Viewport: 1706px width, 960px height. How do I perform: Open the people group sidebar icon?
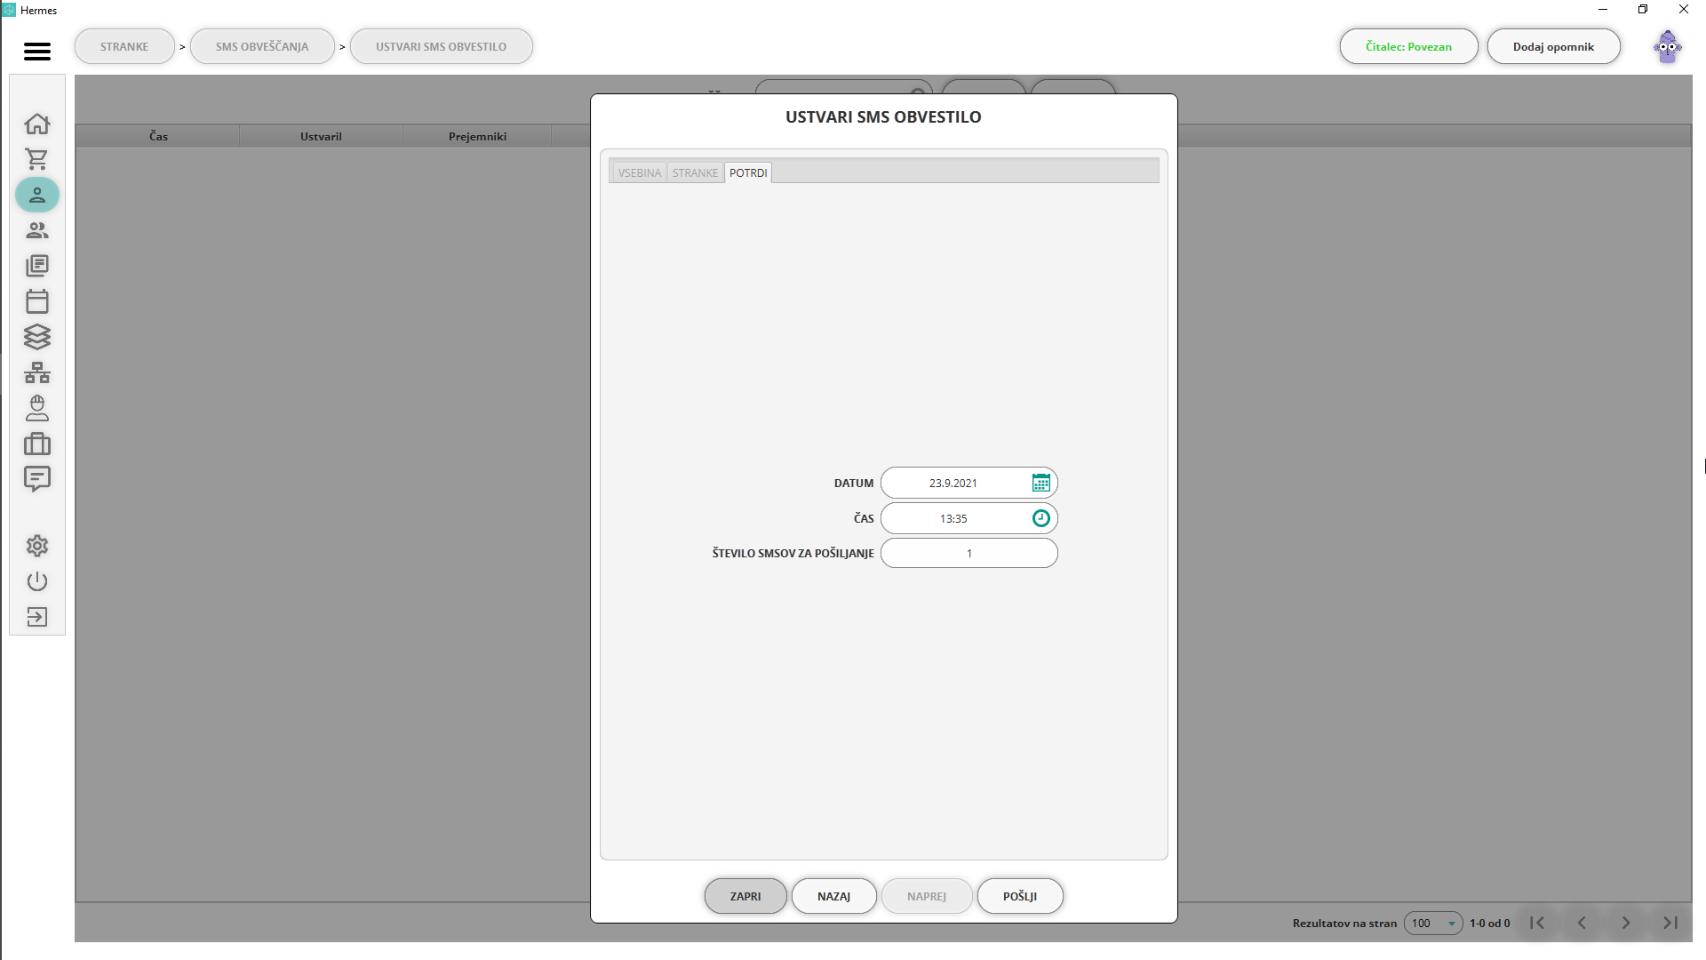(x=37, y=230)
